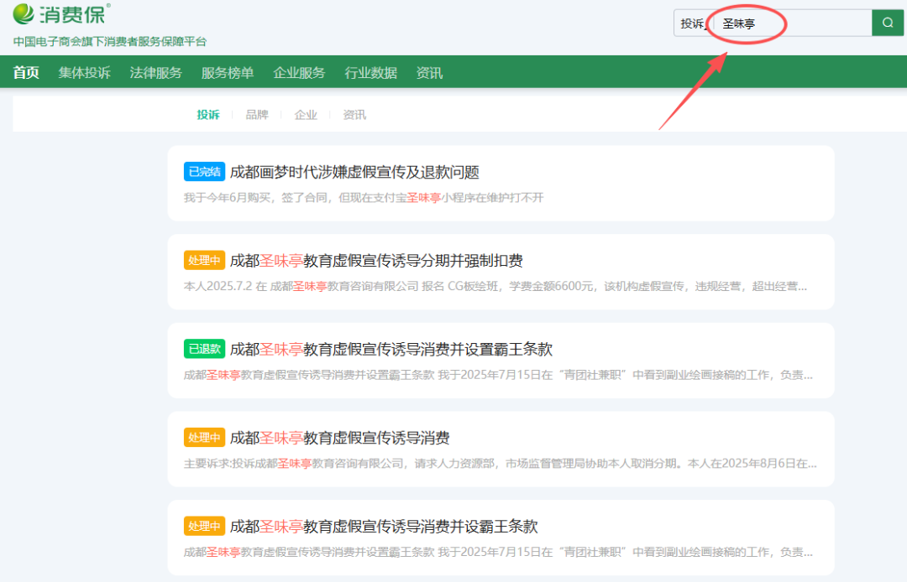This screenshot has width=907, height=582.
Task: Click the search field containing 圣味亭
Action: [x=793, y=23]
